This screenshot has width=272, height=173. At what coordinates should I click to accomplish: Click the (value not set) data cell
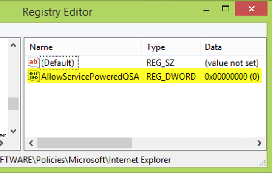232,63
